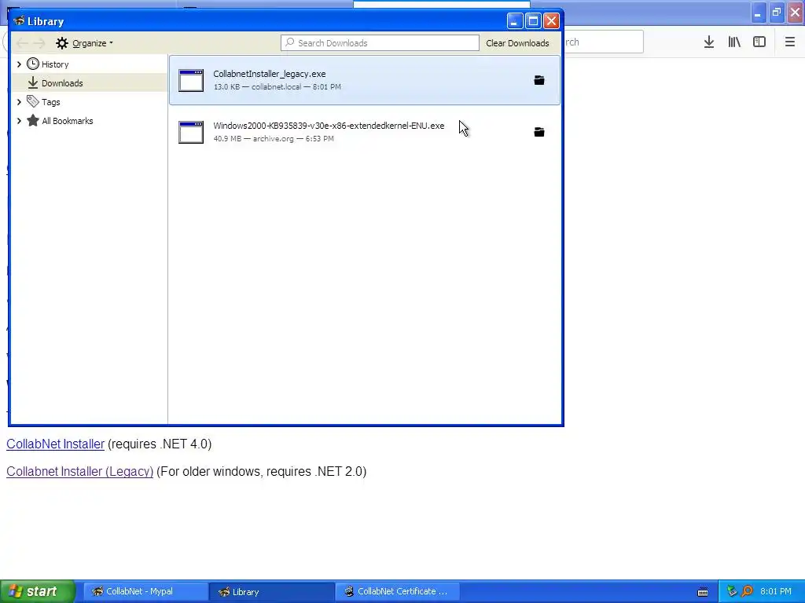Screen dimensions: 805x603
Task: Click magnifier icon in system tray
Action: [x=747, y=591]
